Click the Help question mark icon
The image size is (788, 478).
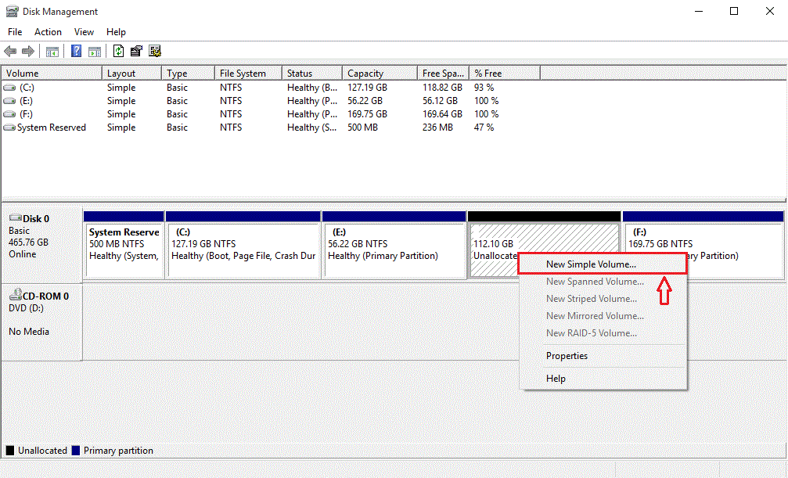point(75,51)
